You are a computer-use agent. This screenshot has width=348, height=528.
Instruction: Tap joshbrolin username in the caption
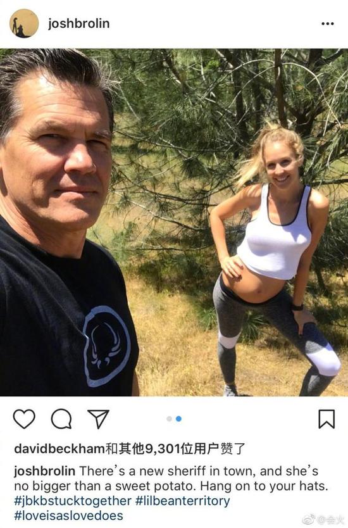[x=44, y=471]
